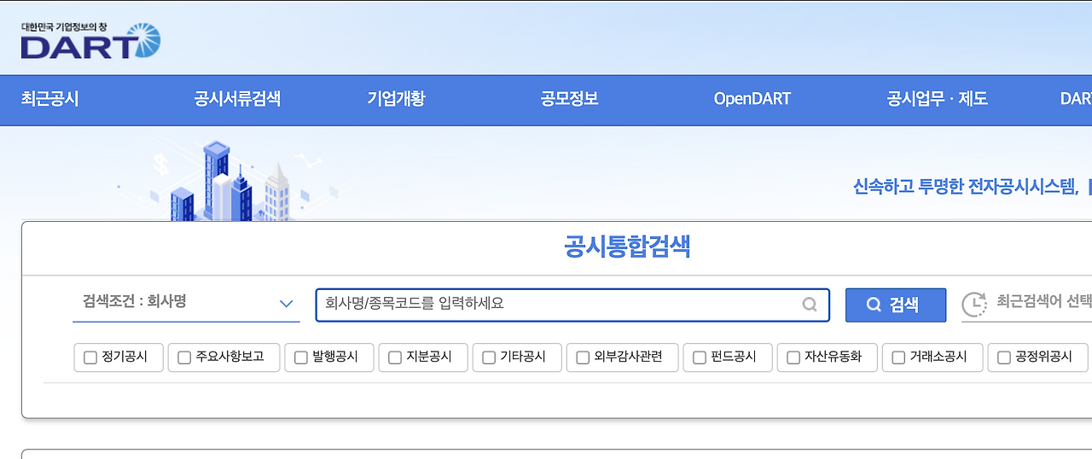
Task: Check the 펀드공시 checkbox
Action: [x=700, y=357]
